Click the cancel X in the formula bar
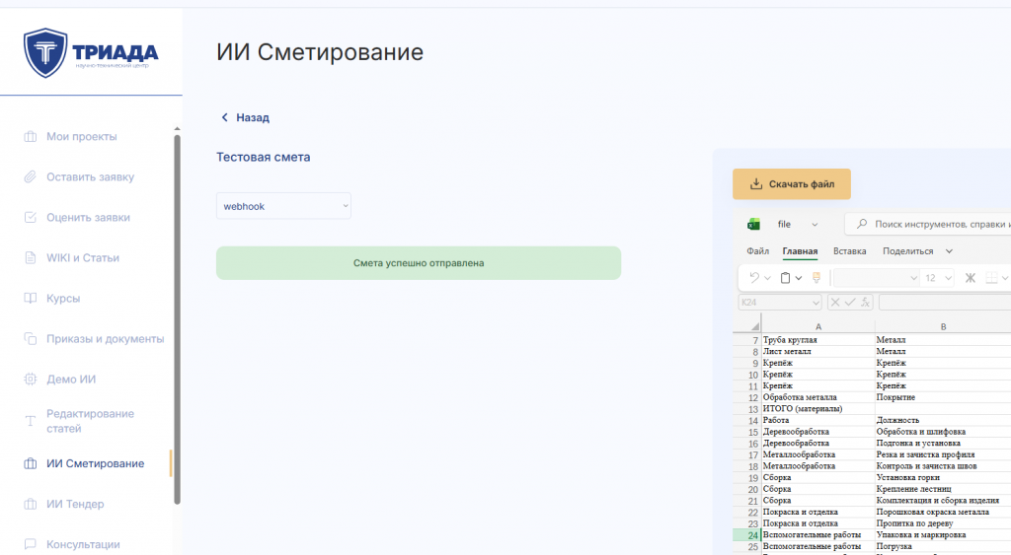This screenshot has height=555, width=1011. [x=835, y=302]
